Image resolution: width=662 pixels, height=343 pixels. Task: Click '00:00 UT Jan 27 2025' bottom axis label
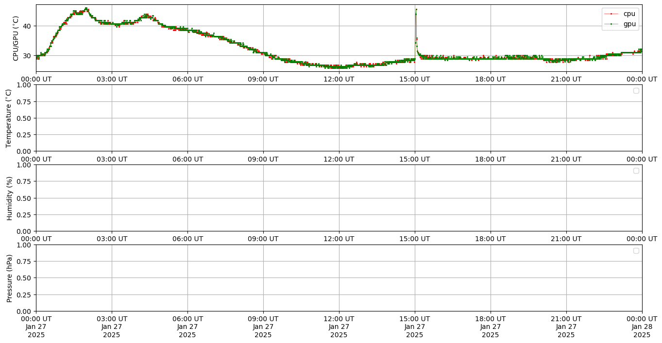point(36,327)
